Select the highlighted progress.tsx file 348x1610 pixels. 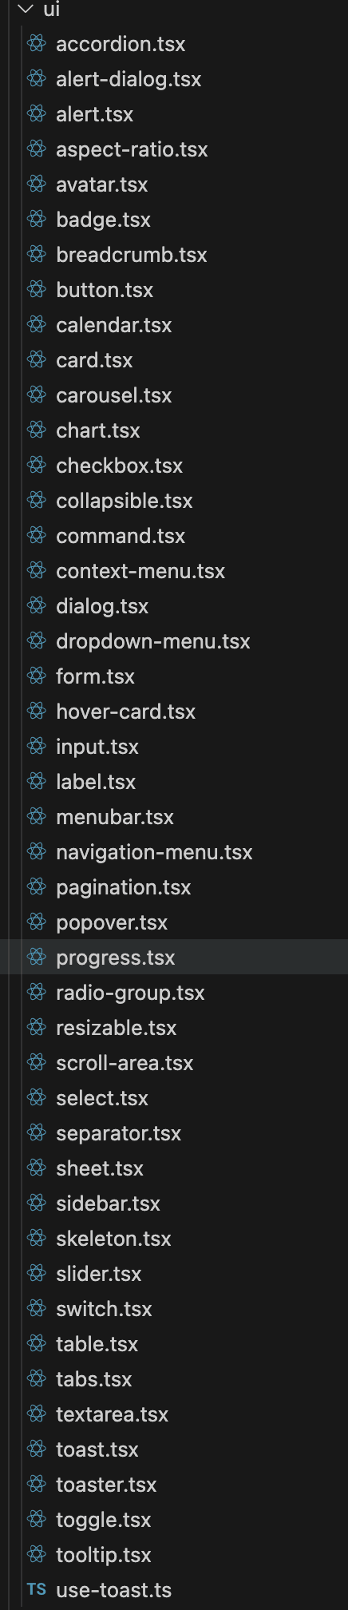pos(174,957)
